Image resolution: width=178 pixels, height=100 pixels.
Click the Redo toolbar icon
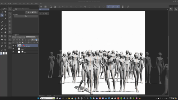click(x=71, y=7)
